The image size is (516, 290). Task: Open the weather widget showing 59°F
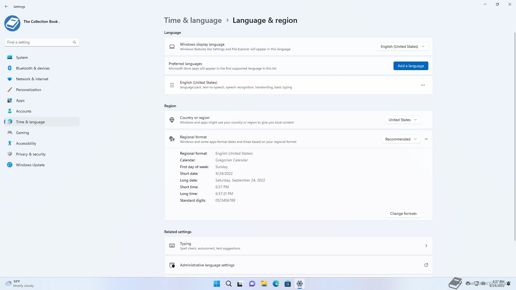click(20, 284)
